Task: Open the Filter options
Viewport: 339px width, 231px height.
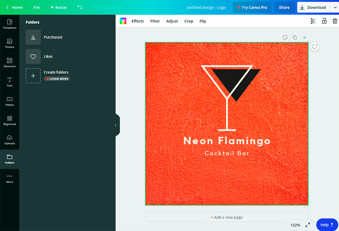Action: coord(155,21)
